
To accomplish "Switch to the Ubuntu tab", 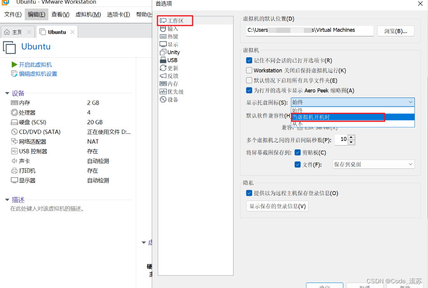I will [x=57, y=32].
